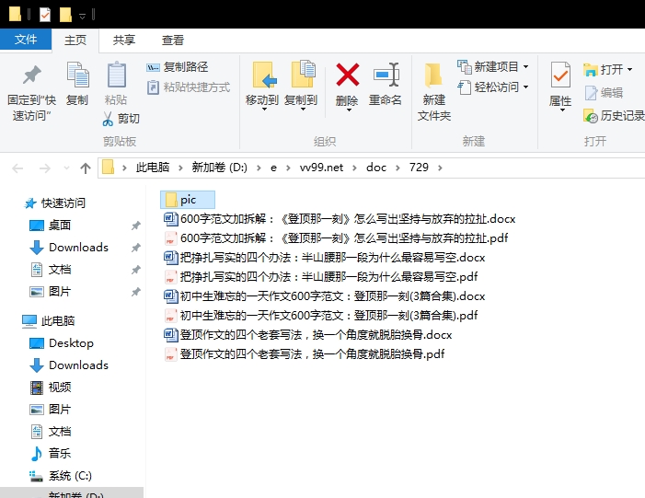The width and height of the screenshot is (645, 498).
Task: Select 600字范文加拆解 docx file
Action: click(340, 218)
